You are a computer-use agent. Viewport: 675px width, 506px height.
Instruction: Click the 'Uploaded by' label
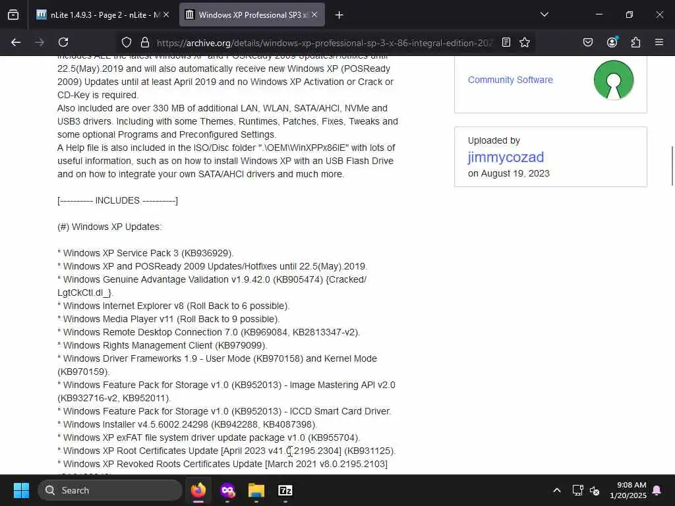click(x=494, y=141)
